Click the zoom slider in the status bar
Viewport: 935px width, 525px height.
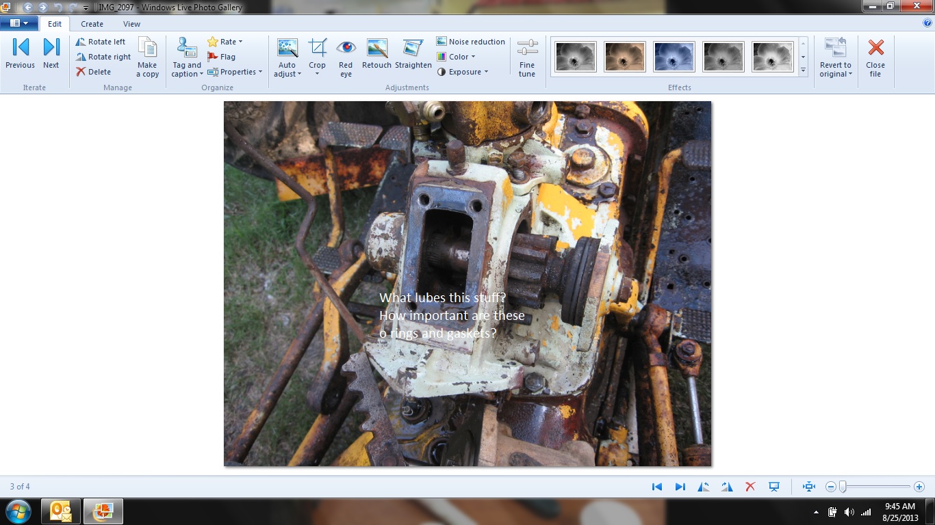click(843, 487)
